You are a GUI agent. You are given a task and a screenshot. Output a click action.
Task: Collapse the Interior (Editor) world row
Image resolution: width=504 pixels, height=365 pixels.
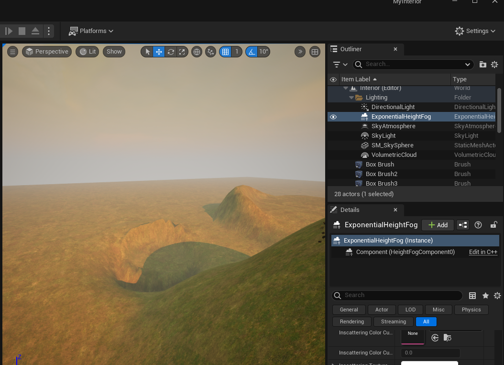click(x=346, y=88)
